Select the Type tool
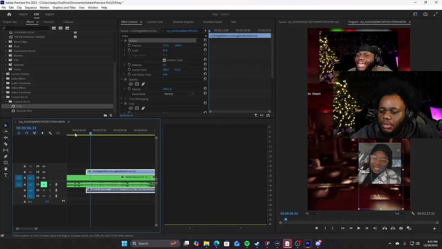The height and width of the screenshot is (249, 442). (6, 175)
